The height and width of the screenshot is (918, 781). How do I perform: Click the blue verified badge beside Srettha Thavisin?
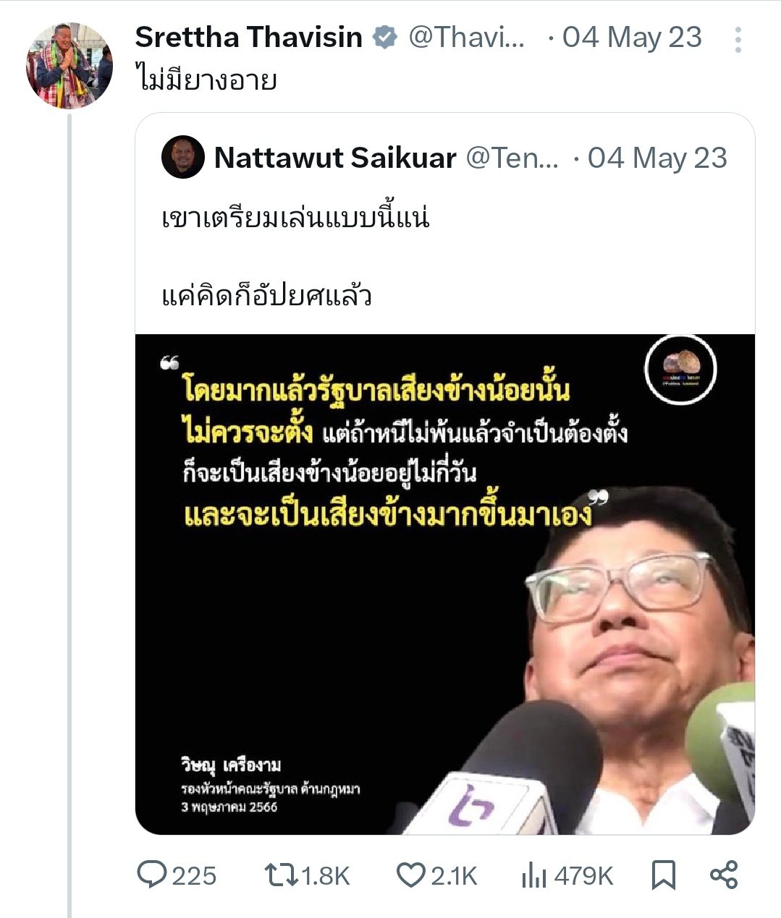pyautogui.click(x=384, y=38)
